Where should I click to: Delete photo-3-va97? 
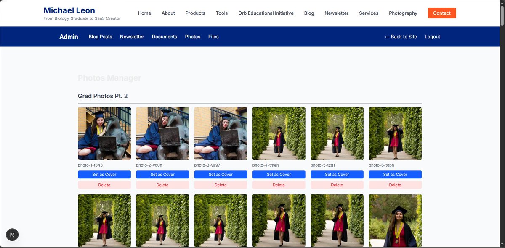(x=221, y=185)
